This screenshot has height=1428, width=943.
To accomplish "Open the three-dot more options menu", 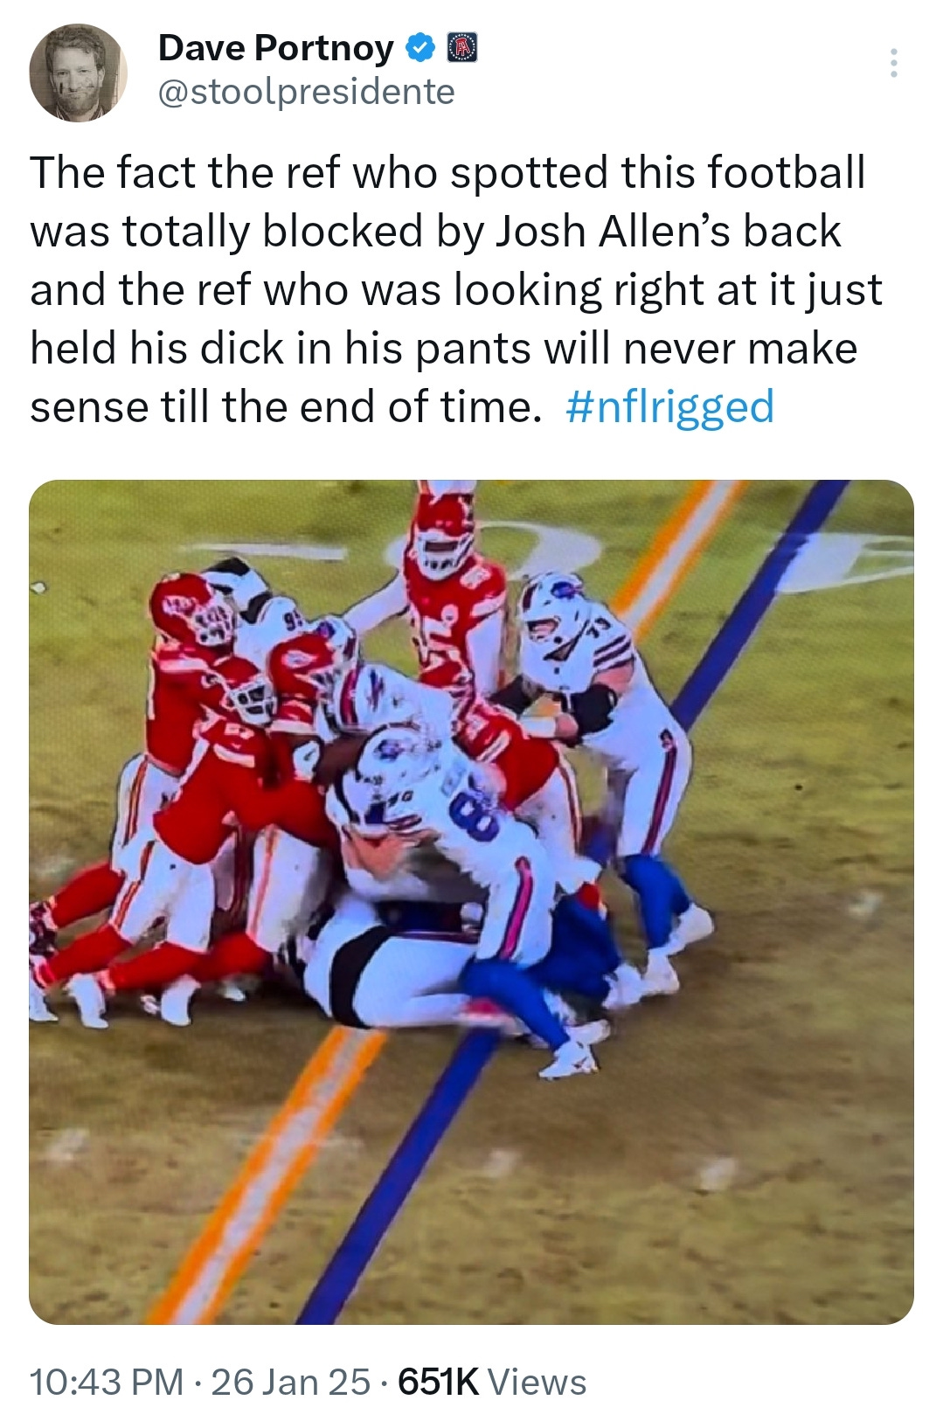I will pos(893,63).
